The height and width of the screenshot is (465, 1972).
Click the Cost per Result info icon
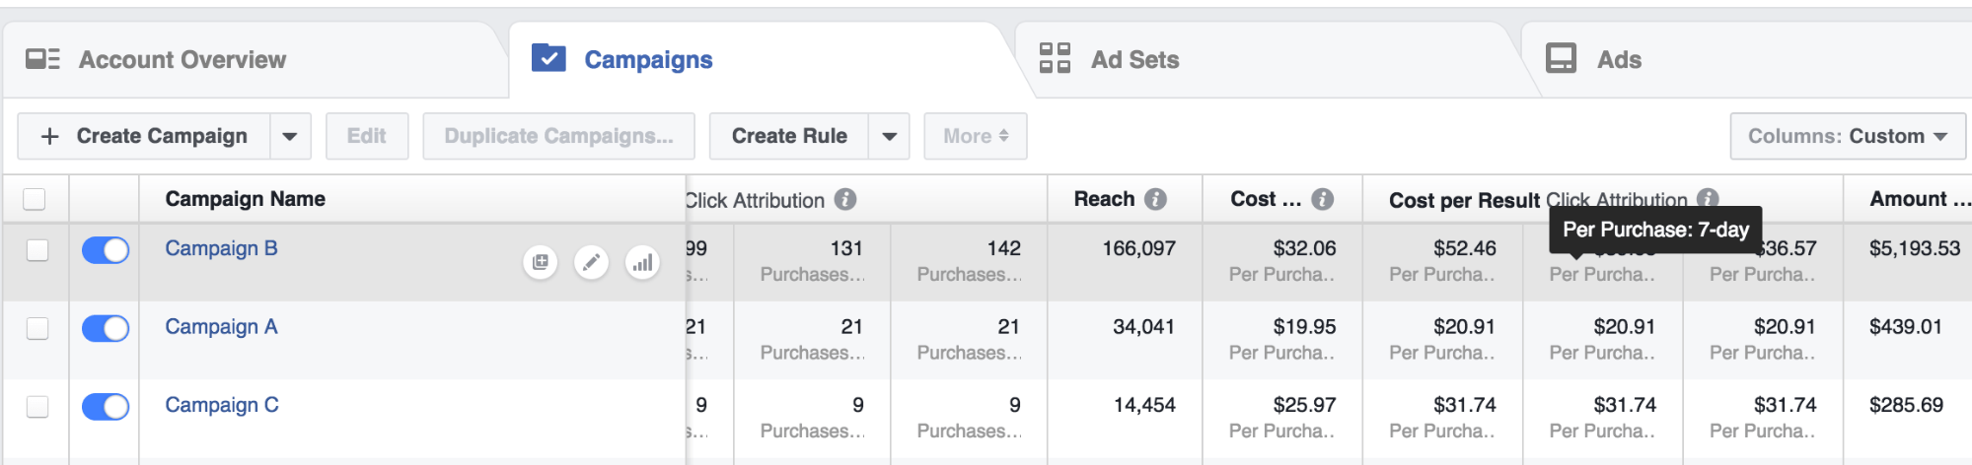1708,198
